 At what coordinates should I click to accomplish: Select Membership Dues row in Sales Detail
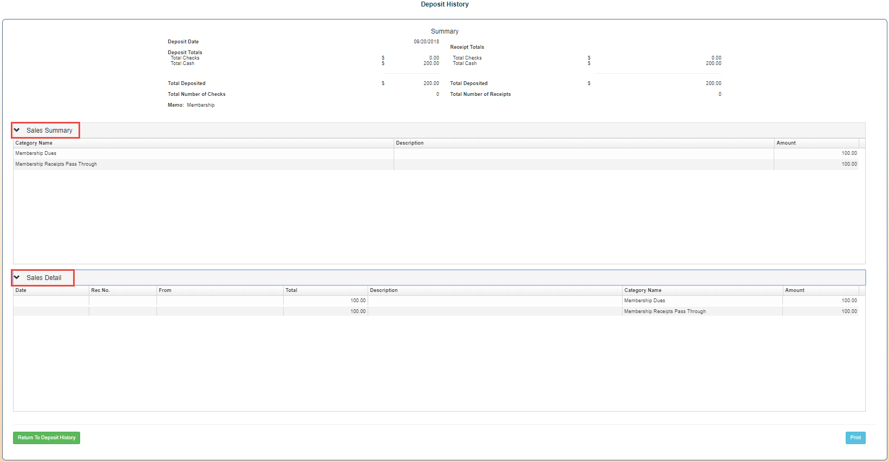click(x=644, y=301)
